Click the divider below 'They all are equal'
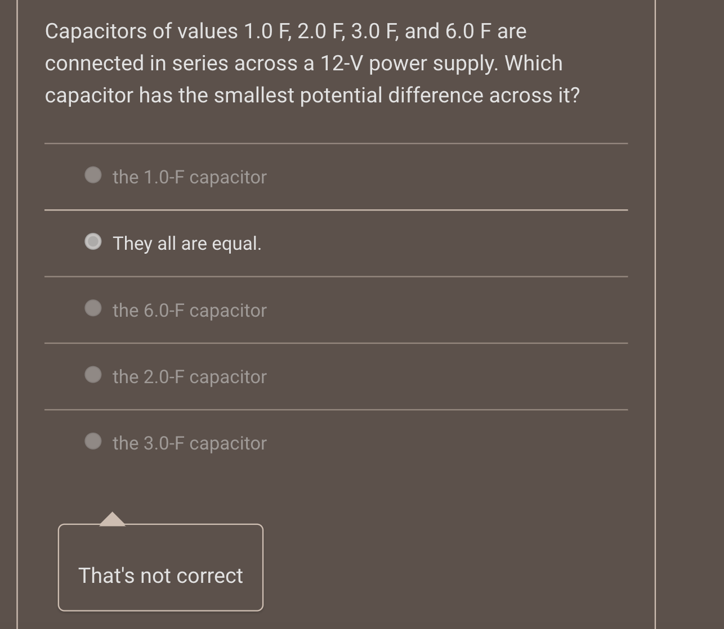The width and height of the screenshot is (724, 629). pyautogui.click(x=336, y=276)
